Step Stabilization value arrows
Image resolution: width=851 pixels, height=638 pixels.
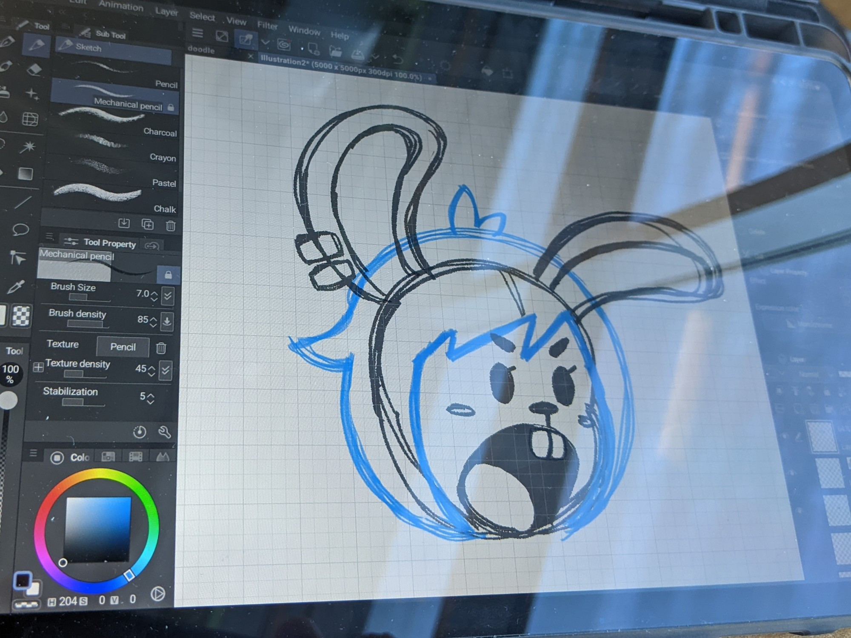point(150,399)
